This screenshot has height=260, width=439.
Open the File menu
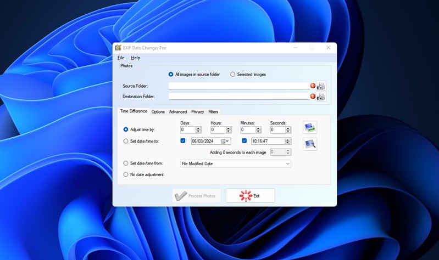(121, 58)
